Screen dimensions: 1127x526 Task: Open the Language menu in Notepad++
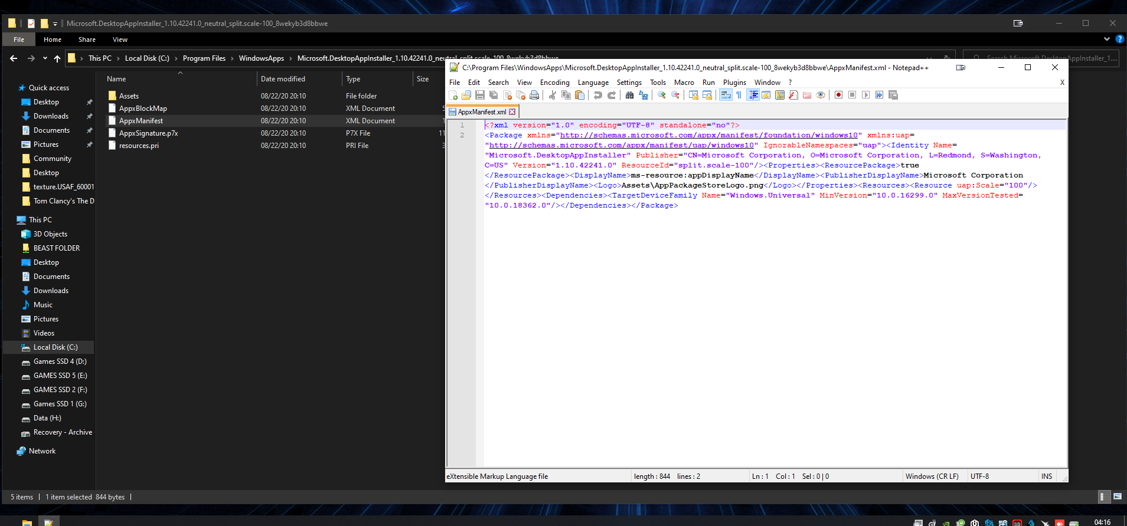click(593, 83)
